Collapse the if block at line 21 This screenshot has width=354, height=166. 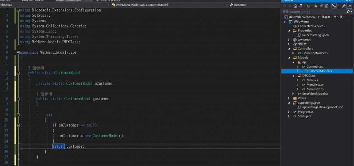point(18,125)
